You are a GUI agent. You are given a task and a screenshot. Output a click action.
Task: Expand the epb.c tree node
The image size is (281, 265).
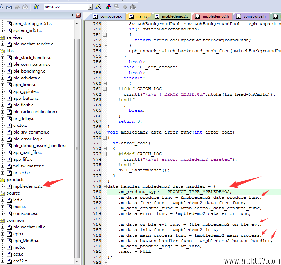[x=2, y=234]
